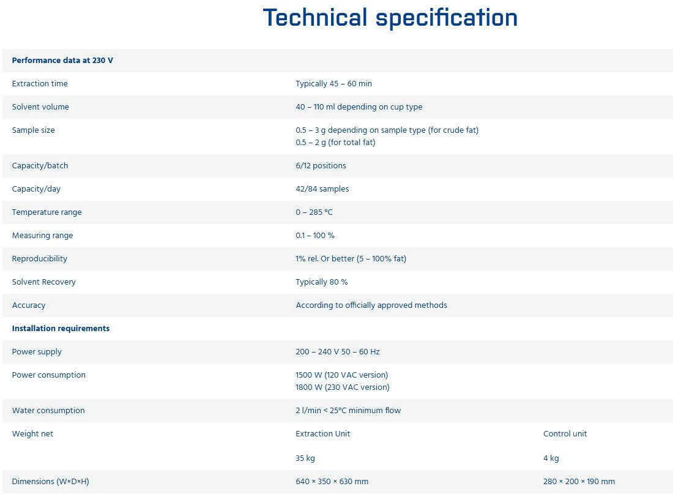
Task: Select the 'Typically 45 – 60 min' value
Action: (333, 84)
